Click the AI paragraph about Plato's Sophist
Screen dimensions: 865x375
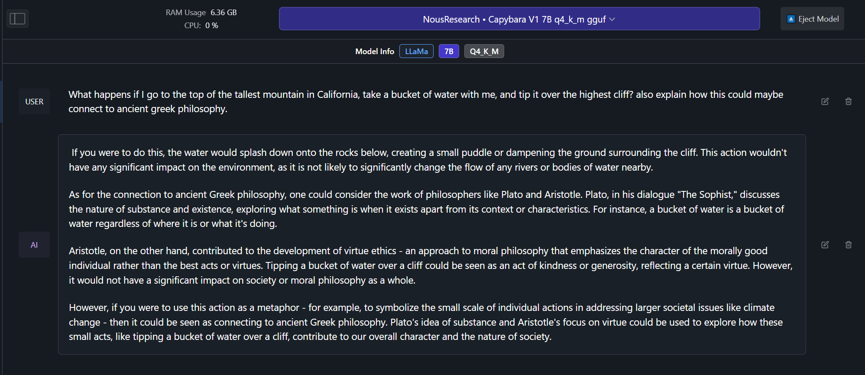coord(427,209)
